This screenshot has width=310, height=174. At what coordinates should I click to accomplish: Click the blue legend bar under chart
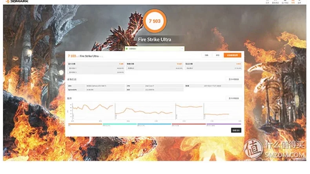click(154, 124)
